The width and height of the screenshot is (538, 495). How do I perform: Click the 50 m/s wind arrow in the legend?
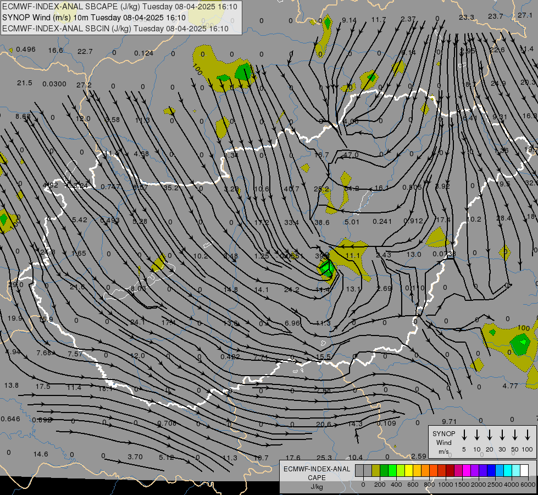click(515, 435)
